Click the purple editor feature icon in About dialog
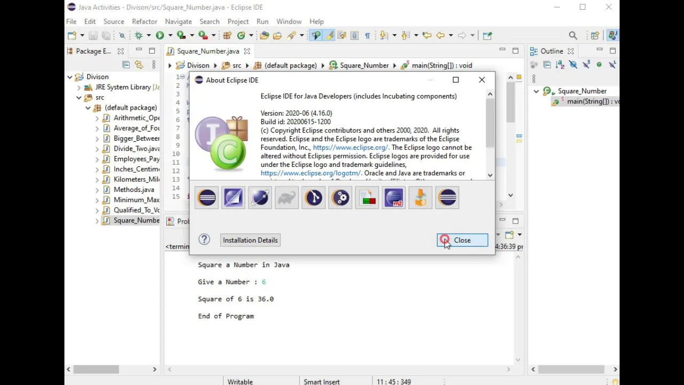 (234, 198)
